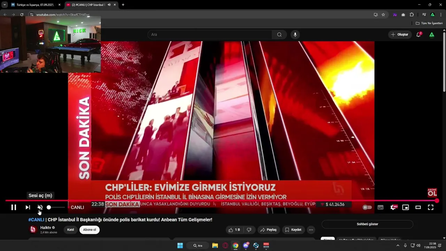This screenshot has height=251, width=446.
Task: Open YouTube notifications bell
Action: click(419, 35)
